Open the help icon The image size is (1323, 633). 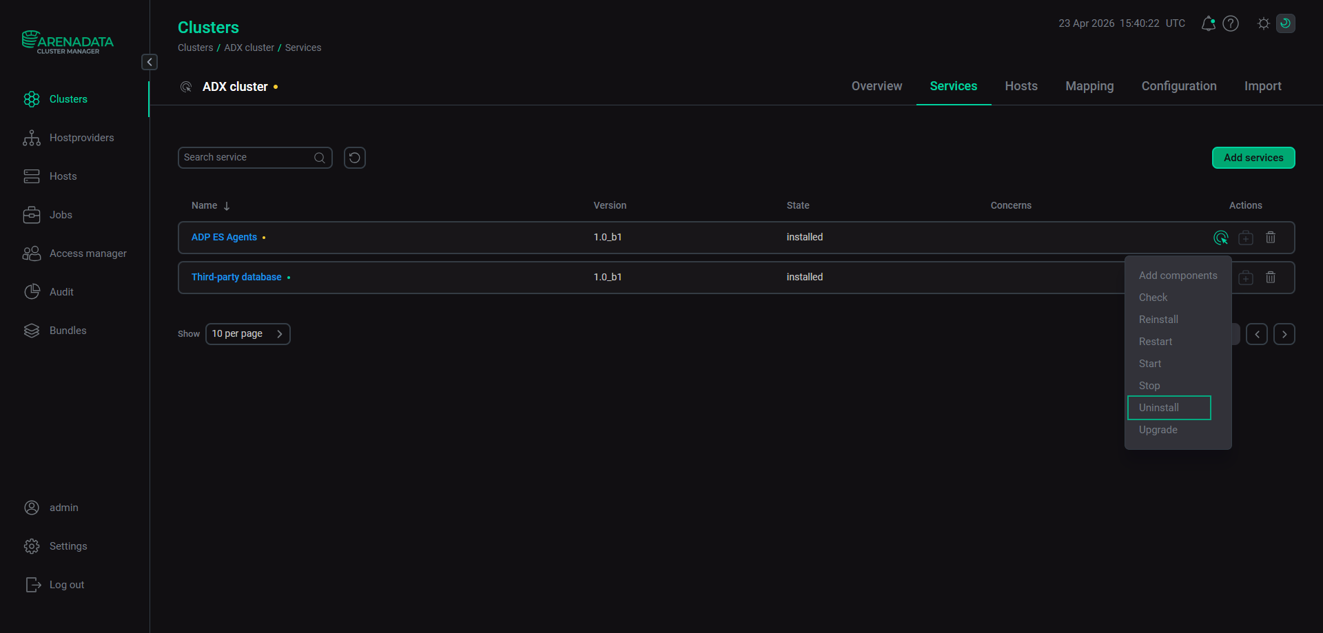(x=1231, y=23)
